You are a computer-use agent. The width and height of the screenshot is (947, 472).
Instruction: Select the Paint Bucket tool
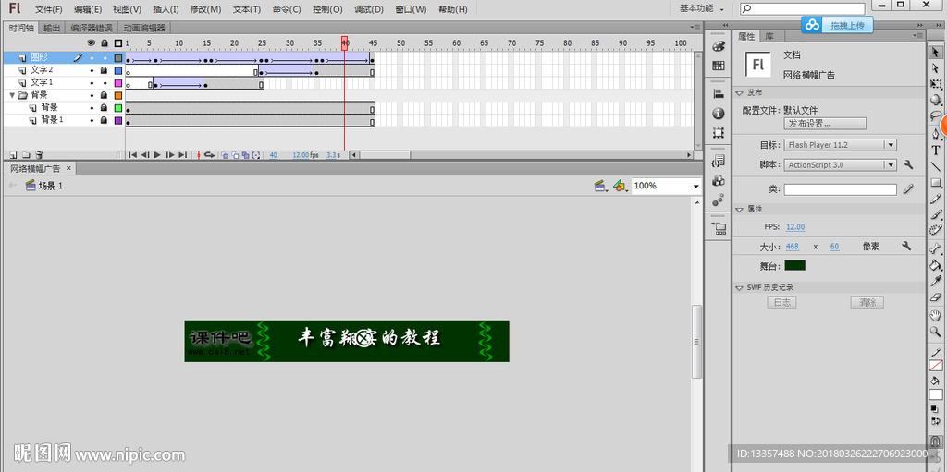click(x=936, y=264)
